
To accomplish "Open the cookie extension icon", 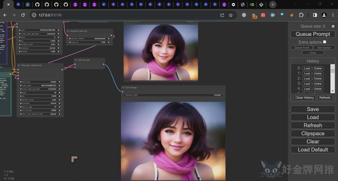I will (x=292, y=15).
